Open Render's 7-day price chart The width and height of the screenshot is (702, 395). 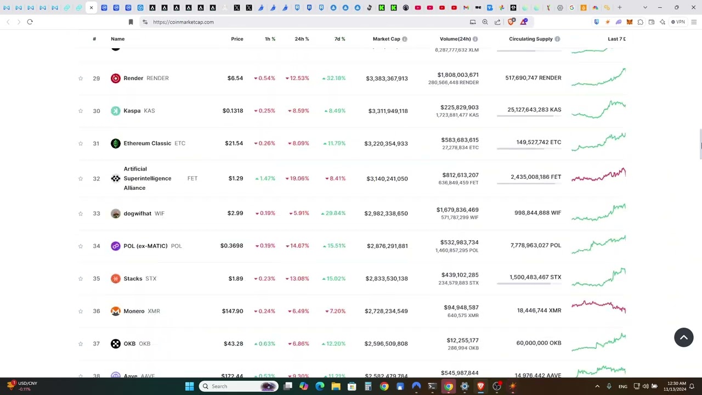[598, 78]
